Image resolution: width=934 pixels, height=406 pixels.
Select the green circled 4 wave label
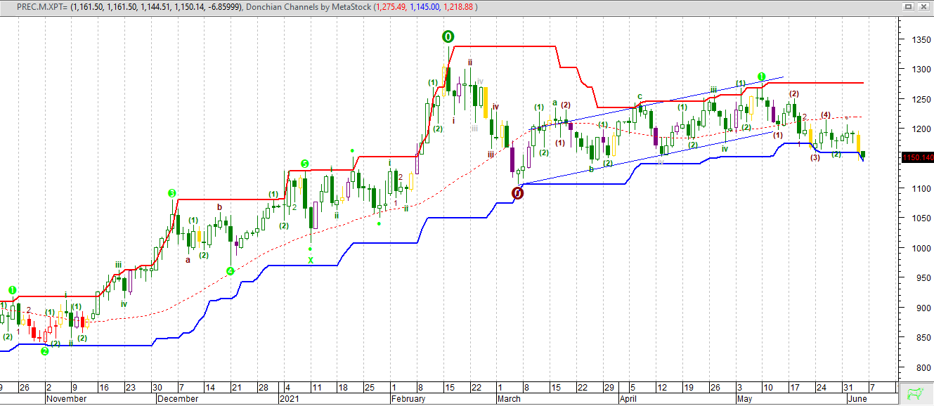pyautogui.click(x=231, y=271)
